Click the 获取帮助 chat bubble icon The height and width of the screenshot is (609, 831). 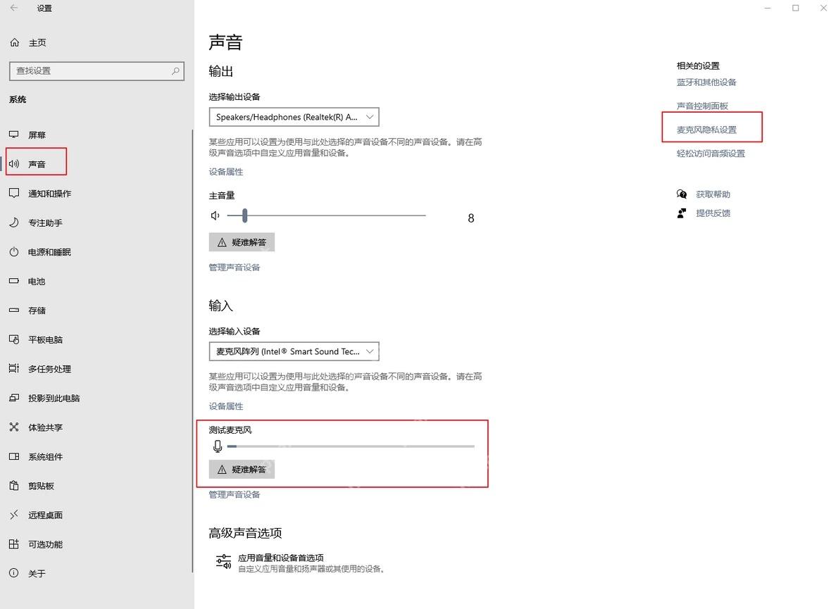pyautogui.click(x=682, y=194)
